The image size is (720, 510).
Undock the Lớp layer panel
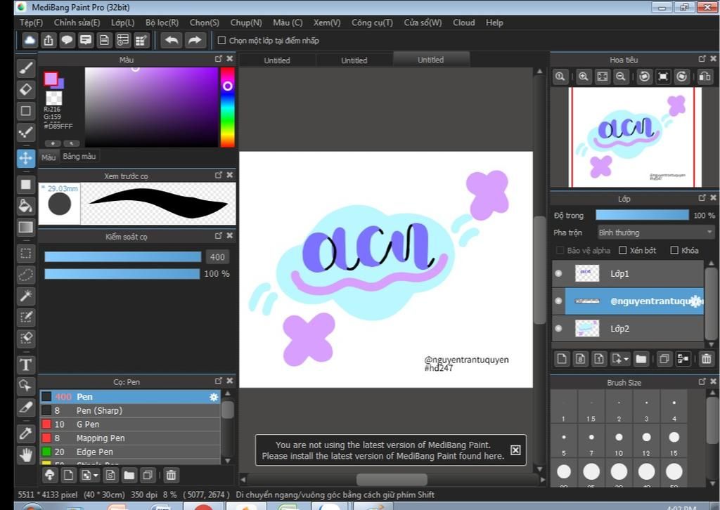pos(702,197)
